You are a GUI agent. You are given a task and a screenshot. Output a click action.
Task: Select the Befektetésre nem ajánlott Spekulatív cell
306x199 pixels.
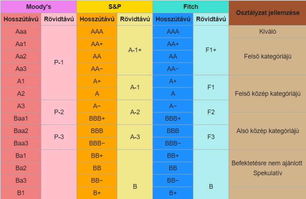(267, 168)
